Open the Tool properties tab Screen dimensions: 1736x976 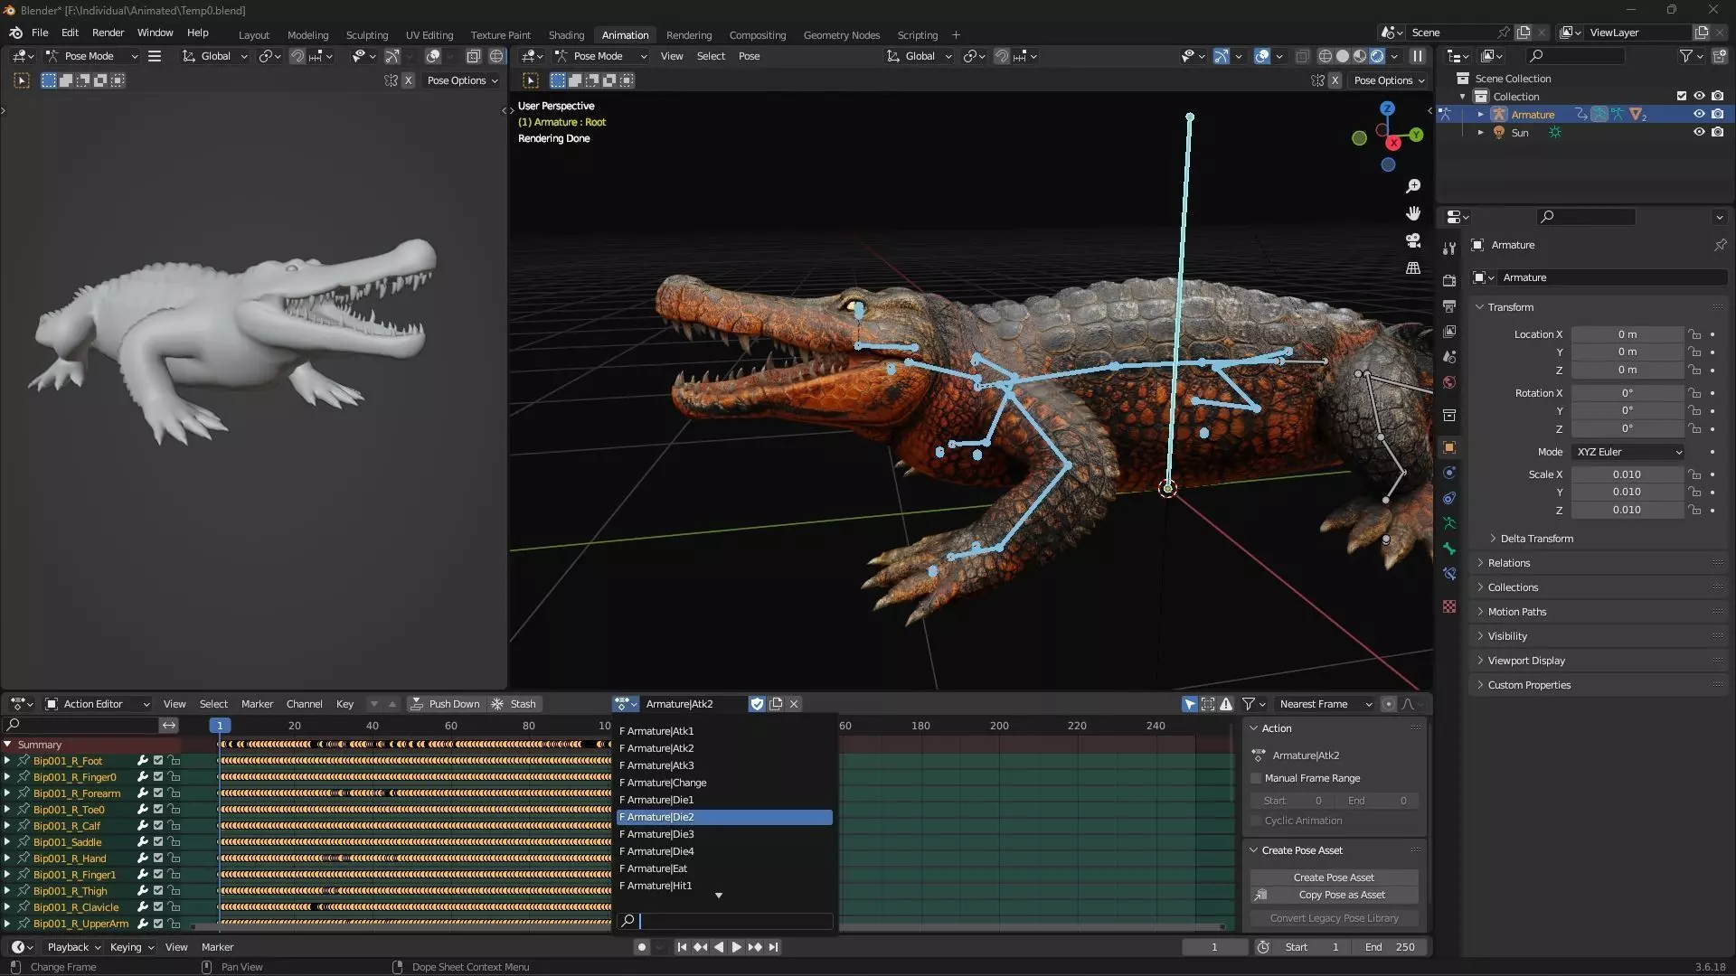click(1449, 248)
